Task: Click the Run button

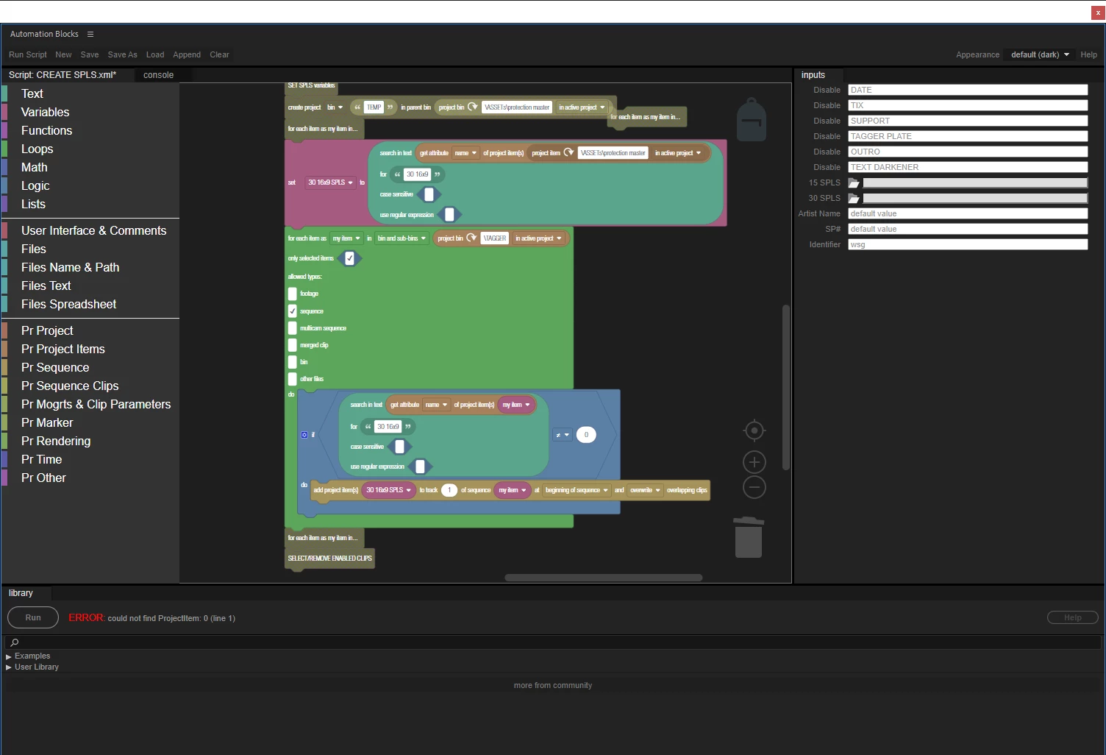Action: click(x=33, y=617)
